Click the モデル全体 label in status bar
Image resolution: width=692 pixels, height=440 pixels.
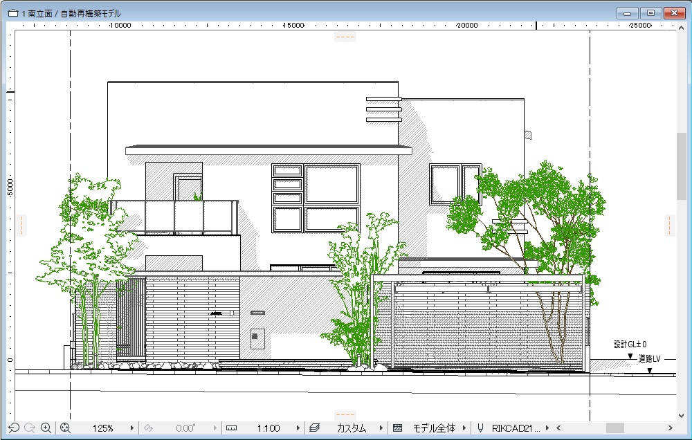point(434,428)
